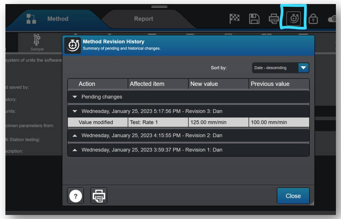
Task: Click the camera capture icon at top right
Action: (x=333, y=19)
